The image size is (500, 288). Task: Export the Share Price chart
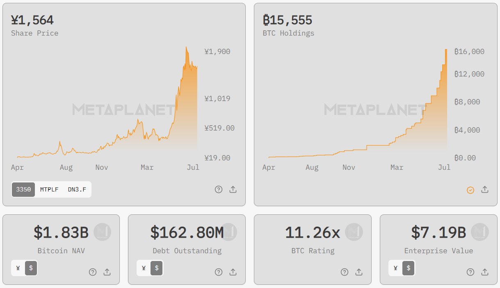233,189
